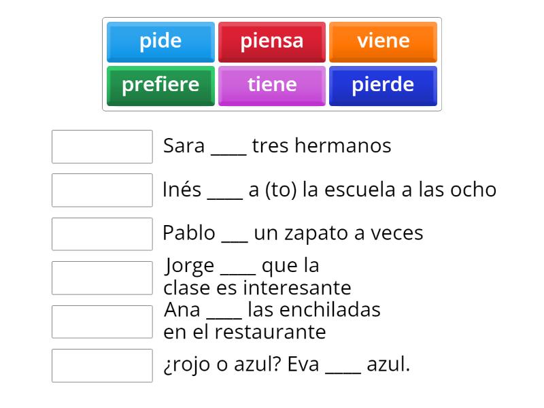This screenshot has width=544, height=408.
Task: Click the sentence 'Pablo ___ un zapato a veces'
Action: 293,233
